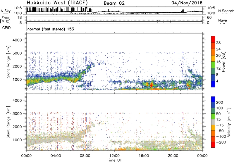Click the '04:00' time tick label

[x=56, y=156]
